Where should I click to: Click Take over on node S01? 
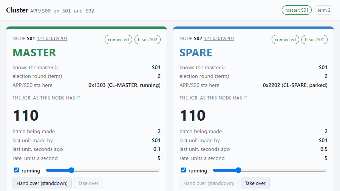tap(88, 183)
